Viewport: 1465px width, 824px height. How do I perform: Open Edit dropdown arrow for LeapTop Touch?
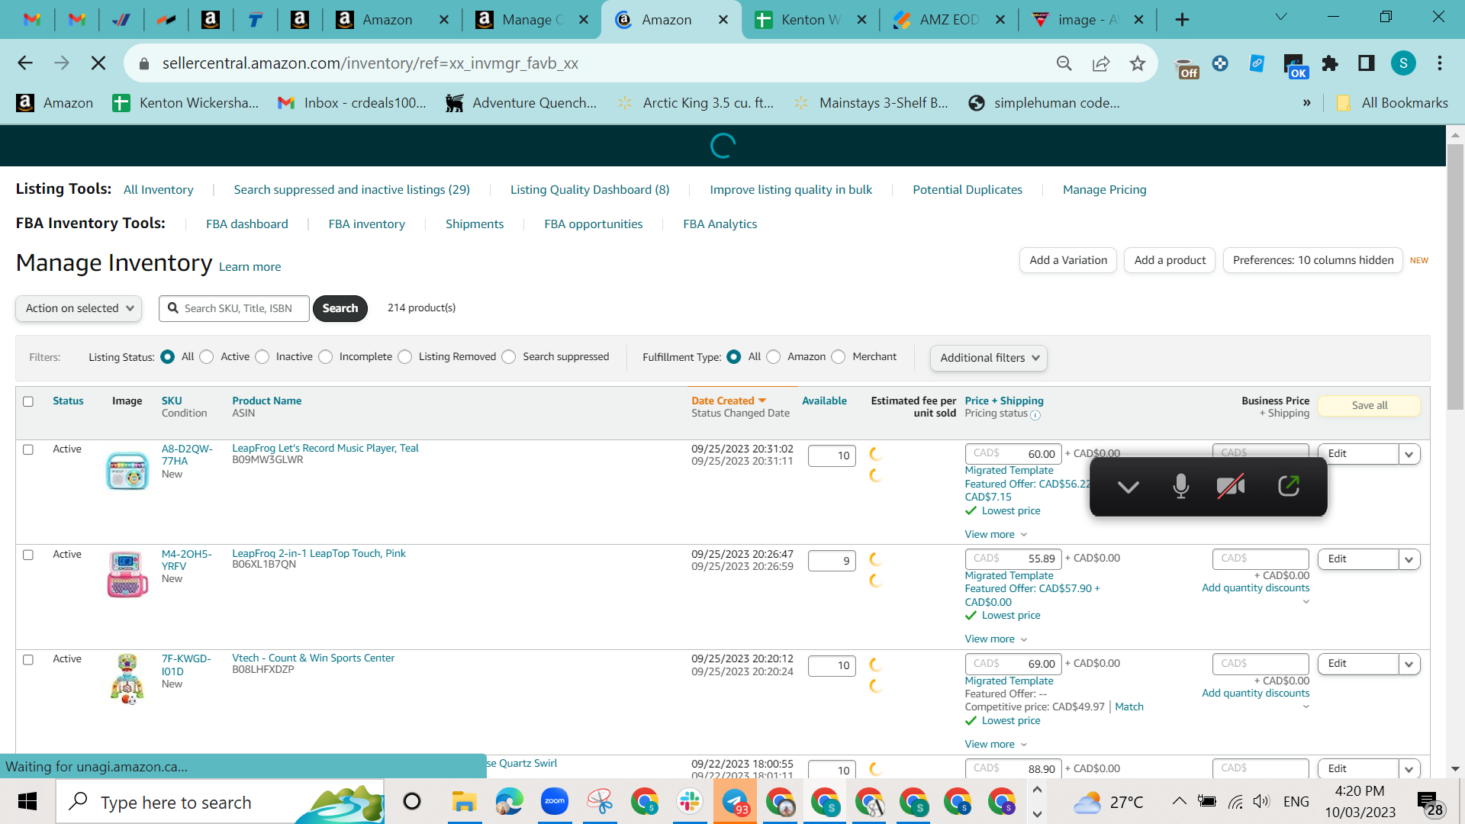pos(1409,559)
